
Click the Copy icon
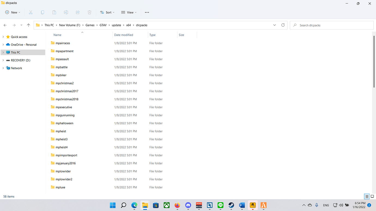pyautogui.click(x=43, y=12)
